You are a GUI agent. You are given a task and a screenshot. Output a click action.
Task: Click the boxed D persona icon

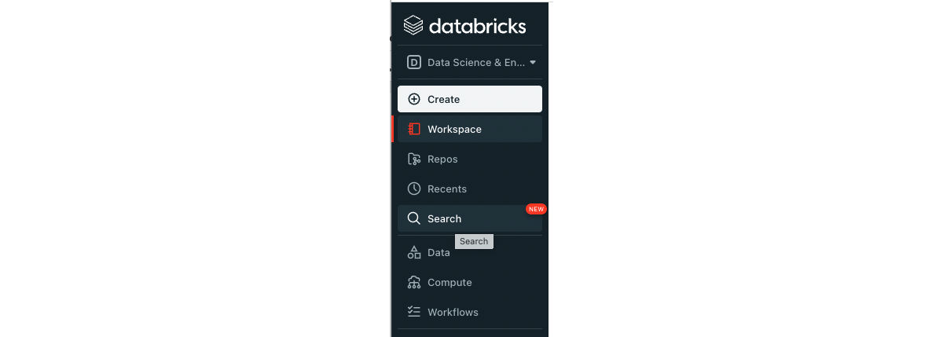(x=414, y=62)
